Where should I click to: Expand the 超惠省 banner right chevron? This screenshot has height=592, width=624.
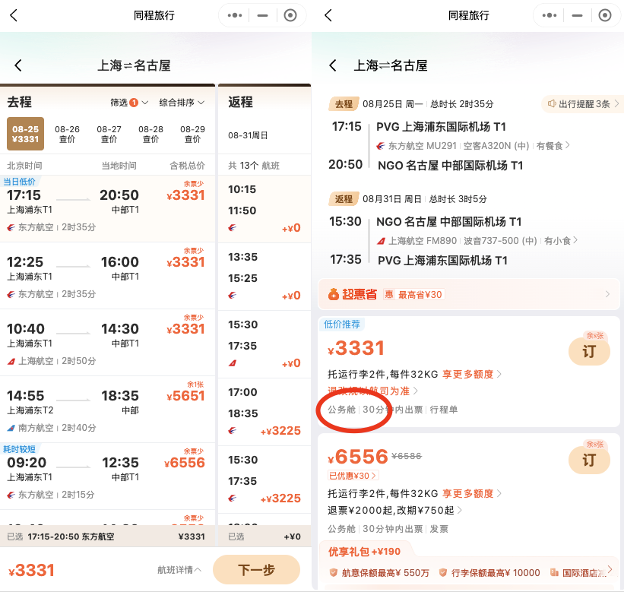607,294
